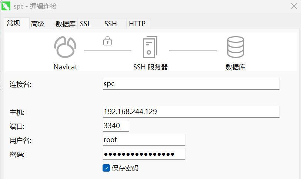
Task: Select the 数据库 tab
Action: 65,24
